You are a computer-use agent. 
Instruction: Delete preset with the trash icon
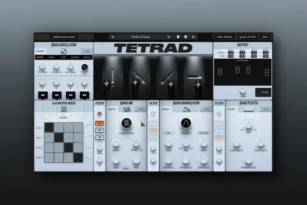point(178,37)
